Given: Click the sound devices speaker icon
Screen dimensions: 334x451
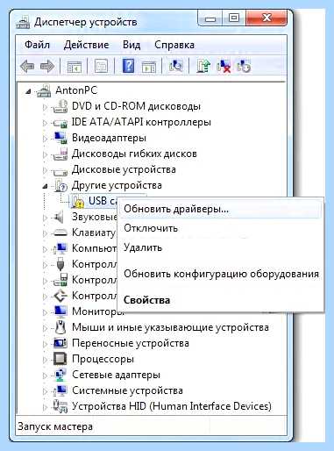Looking at the screenshot, I should [x=59, y=217].
